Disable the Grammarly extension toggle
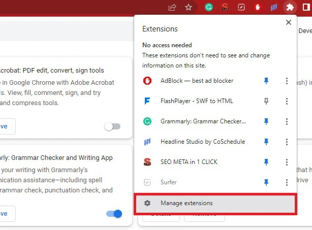Viewport: 312px width, 230px height. click(x=114, y=214)
